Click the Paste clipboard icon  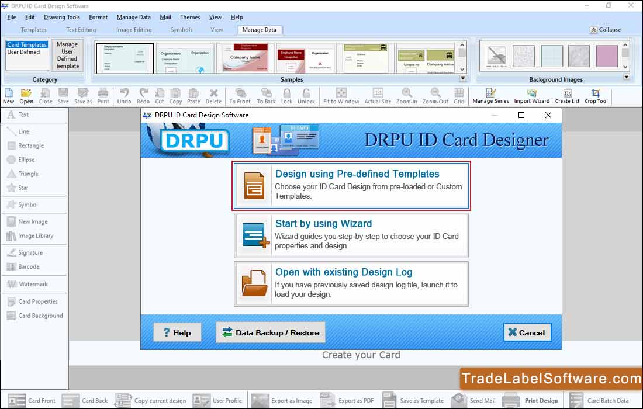pyautogui.click(x=193, y=96)
